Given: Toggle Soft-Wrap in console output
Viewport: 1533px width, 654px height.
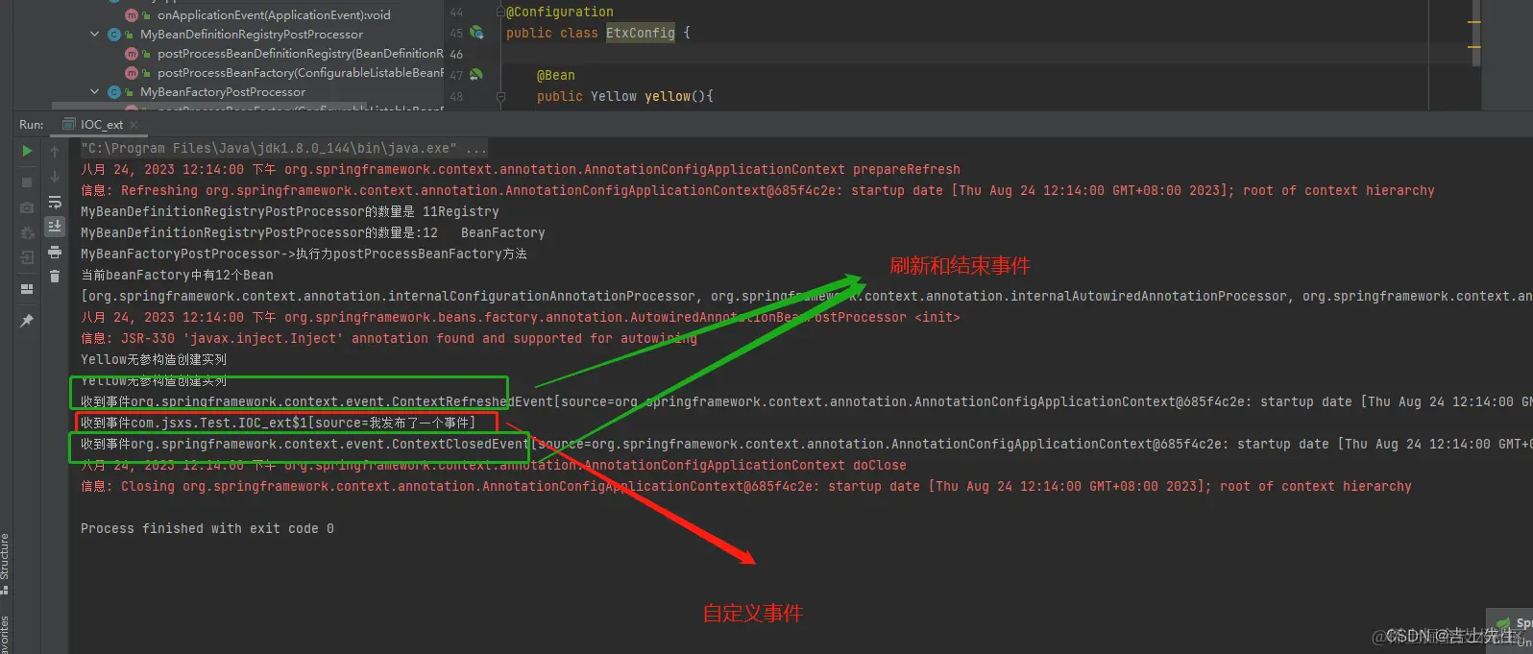Looking at the screenshot, I should click(55, 202).
